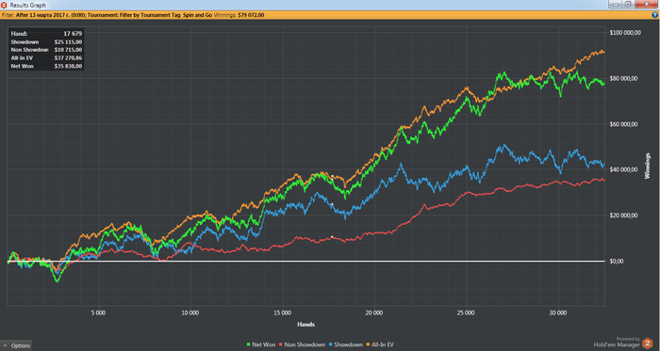
Task: Click the $0,00 axis label
Action: 617,262
